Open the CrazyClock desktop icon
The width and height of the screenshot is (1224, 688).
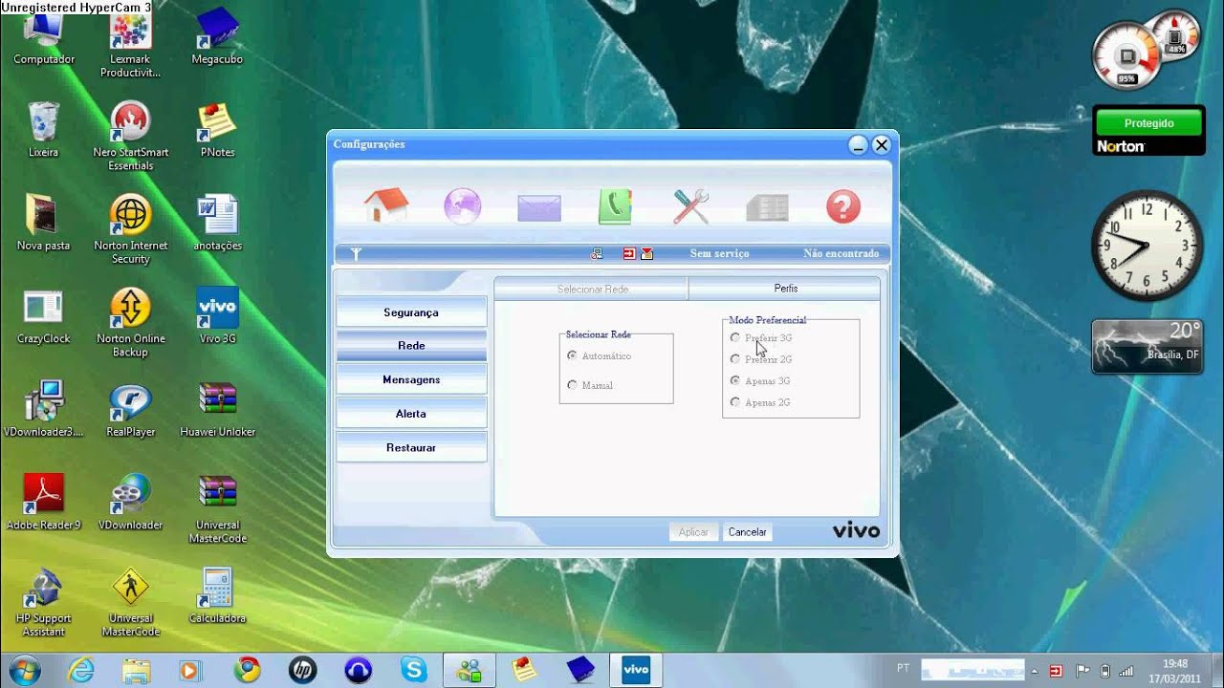[44, 317]
